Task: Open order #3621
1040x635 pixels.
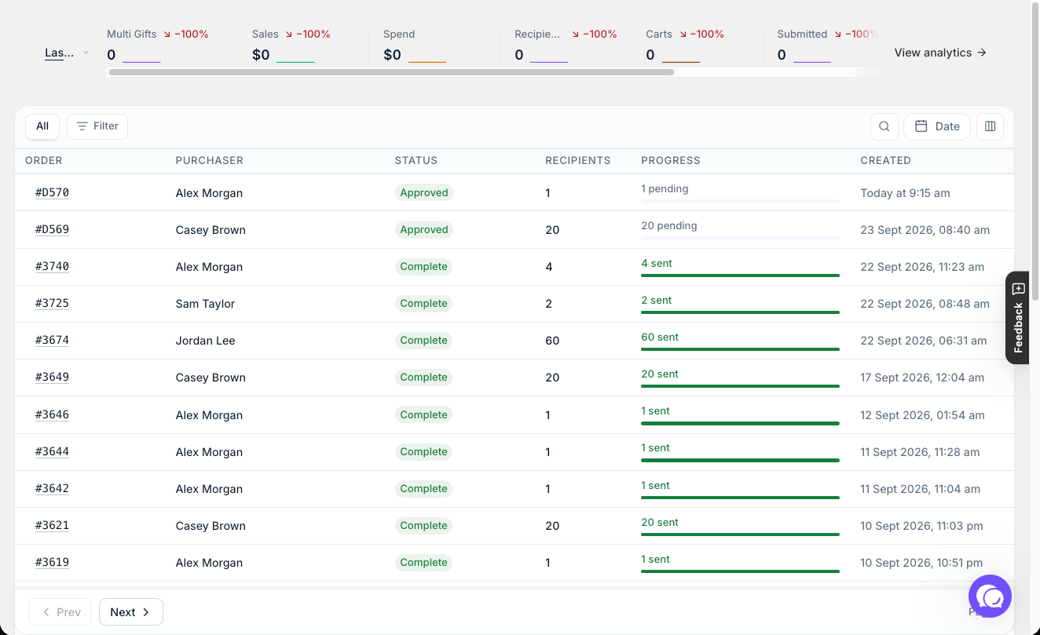Action: (53, 525)
